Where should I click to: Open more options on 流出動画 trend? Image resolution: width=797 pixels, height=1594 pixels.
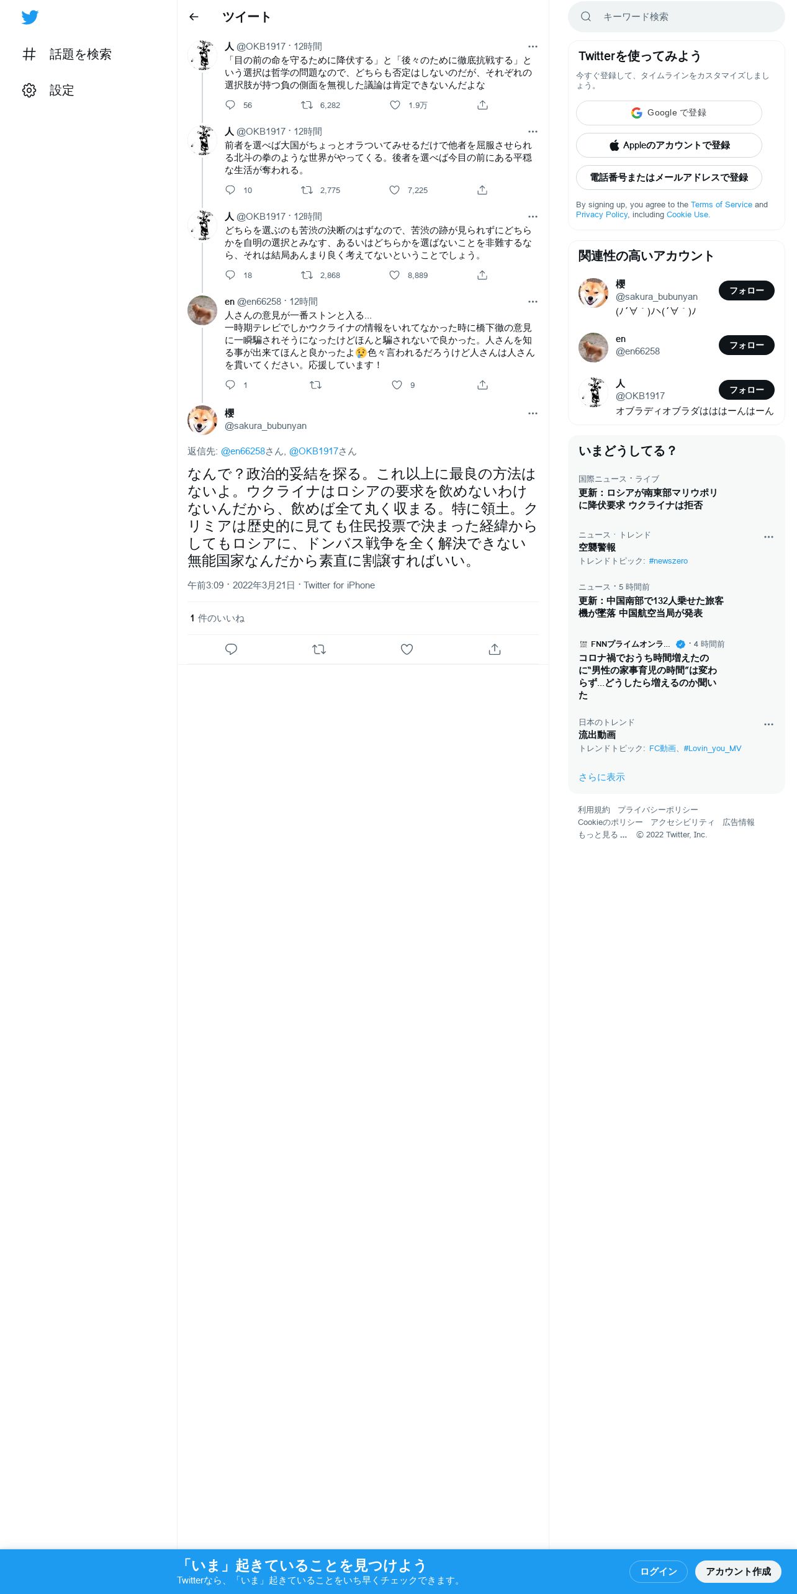click(x=768, y=724)
